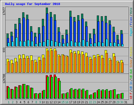This screenshot has width=134, height=105.
Task: Click day 14 on the x-axis
Action: (x=59, y=102)
